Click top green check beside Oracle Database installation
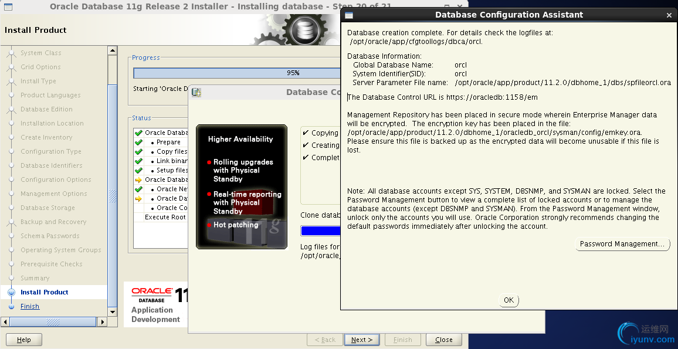678x349 pixels. (x=138, y=133)
